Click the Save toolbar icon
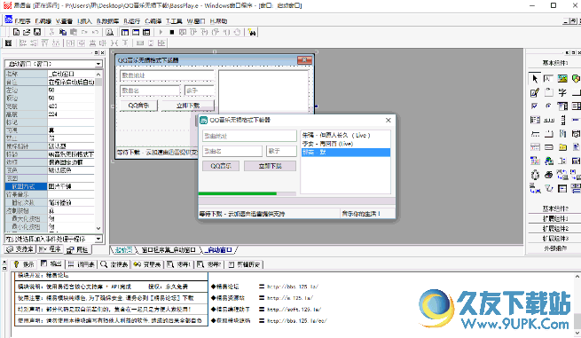The width and height of the screenshot is (581, 338). pos(37,32)
